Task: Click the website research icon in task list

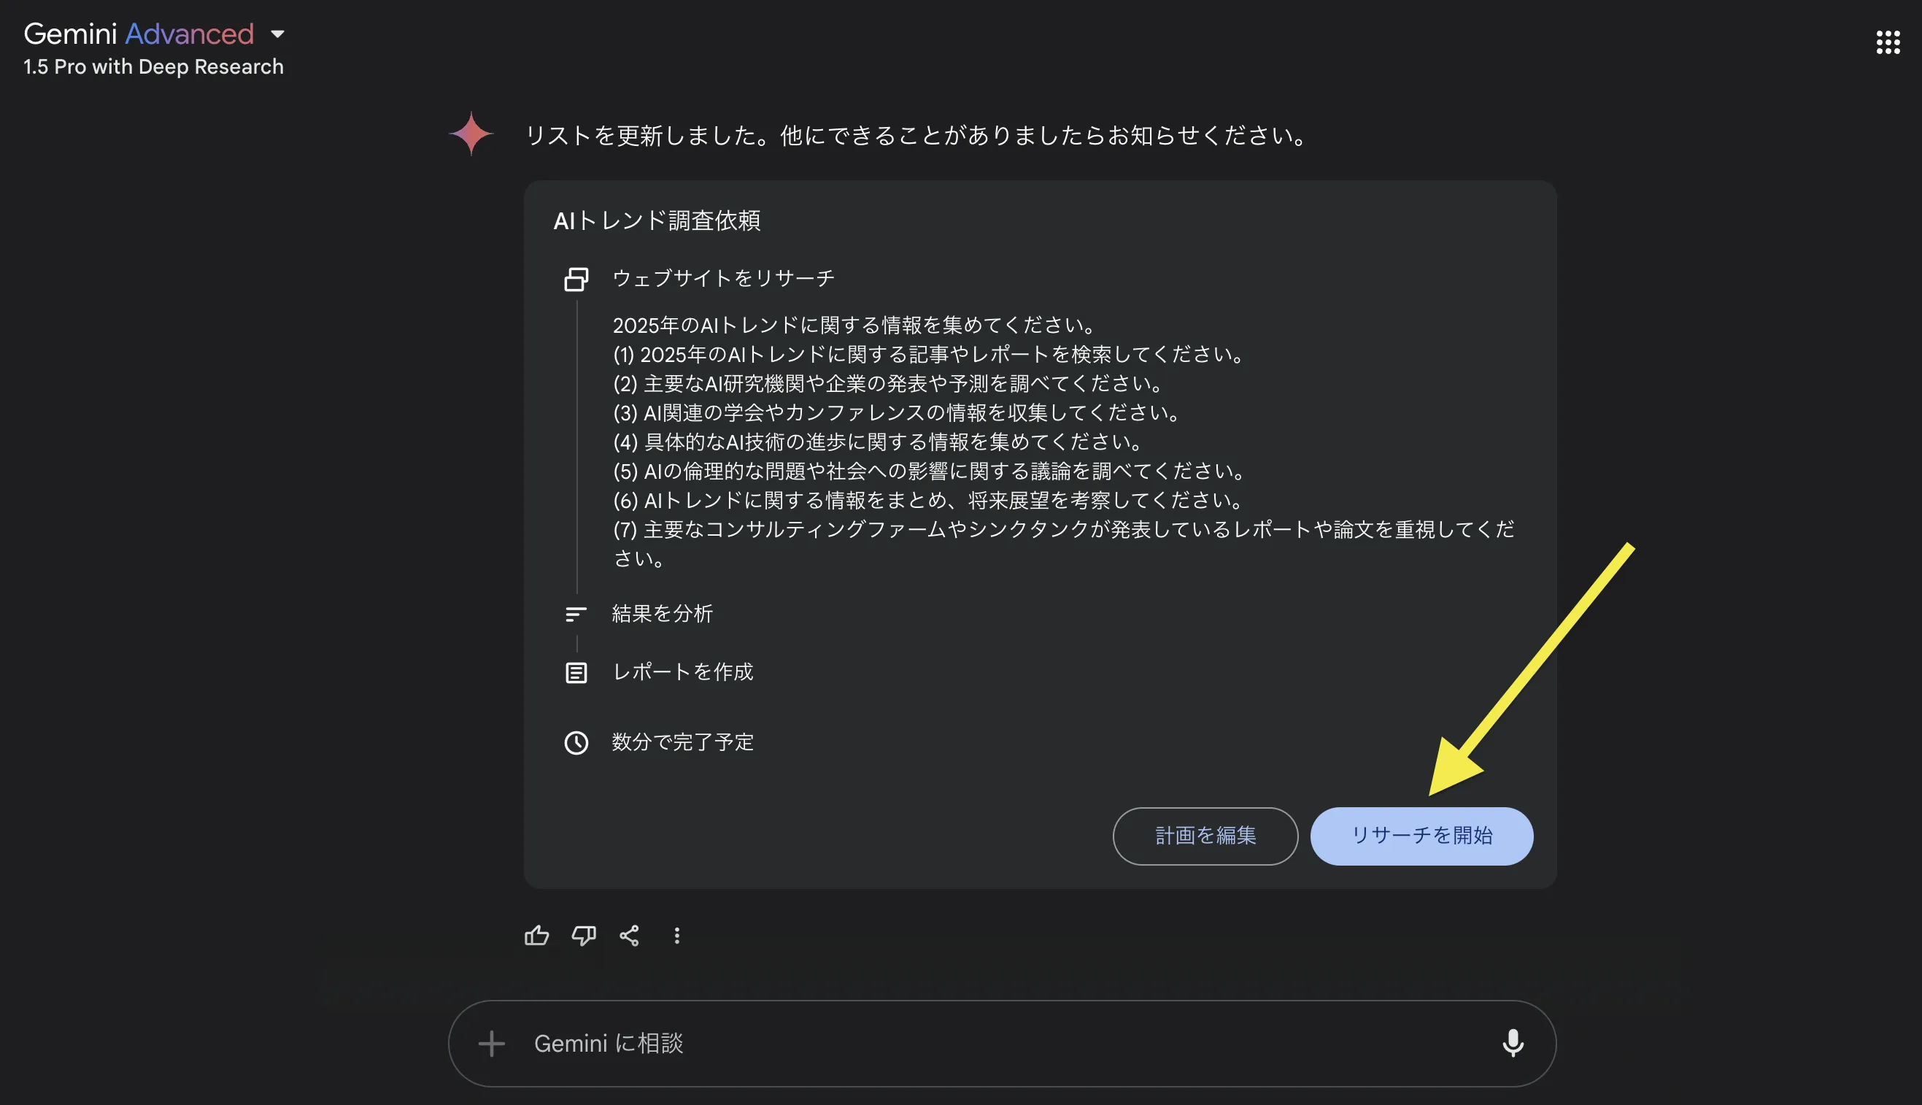Action: pyautogui.click(x=576, y=280)
